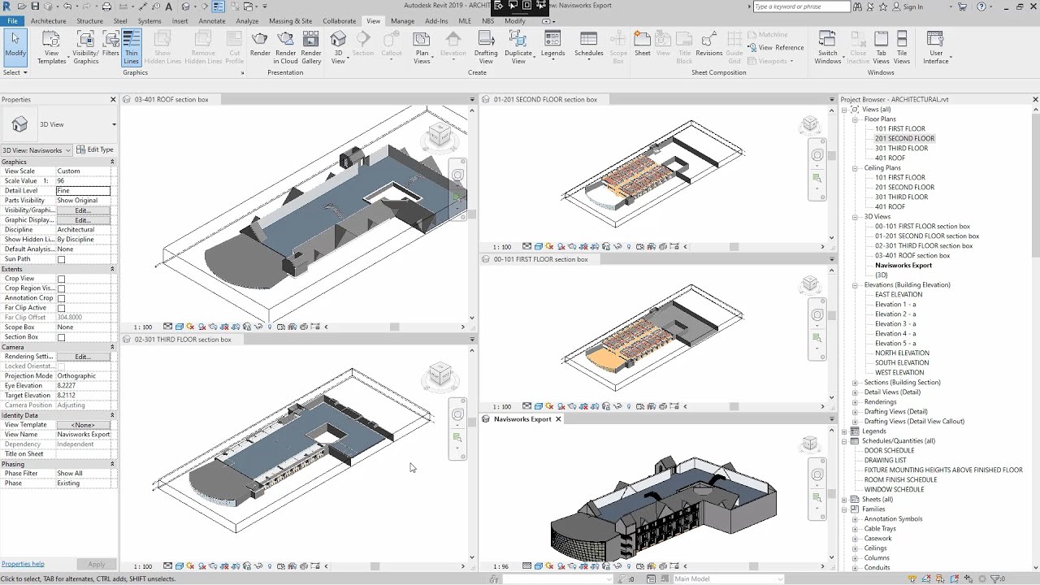Switch to Collaborate ribbon tab
The width and height of the screenshot is (1040, 585).
click(x=339, y=21)
